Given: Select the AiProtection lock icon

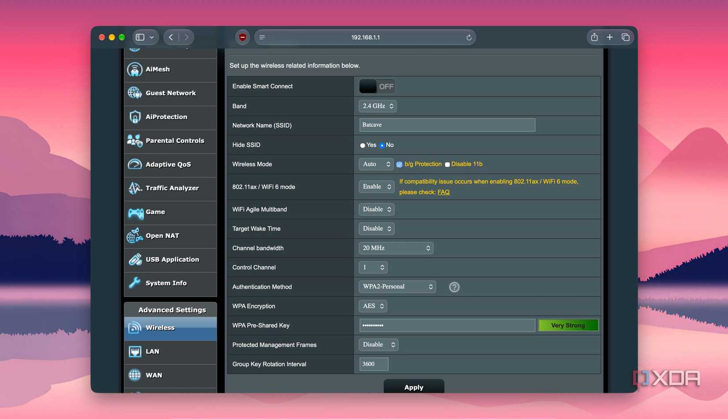Looking at the screenshot, I should (135, 117).
